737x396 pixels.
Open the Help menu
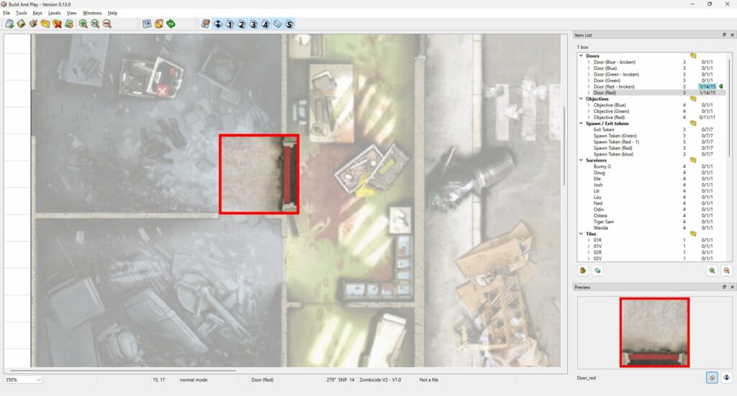(113, 13)
